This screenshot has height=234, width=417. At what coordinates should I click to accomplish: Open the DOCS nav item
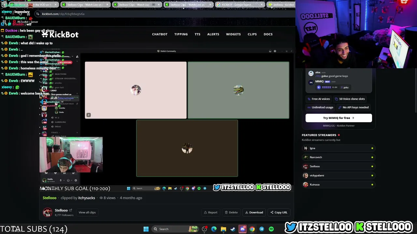point(268,34)
